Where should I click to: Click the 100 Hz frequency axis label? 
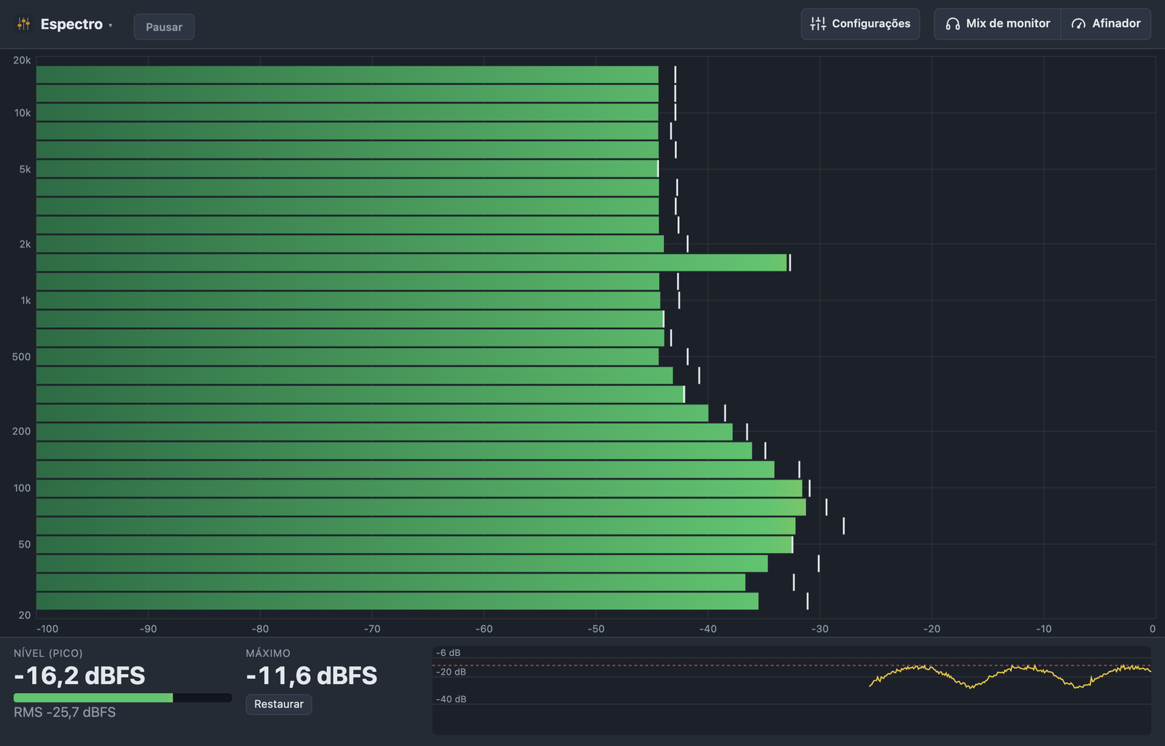tap(22, 488)
